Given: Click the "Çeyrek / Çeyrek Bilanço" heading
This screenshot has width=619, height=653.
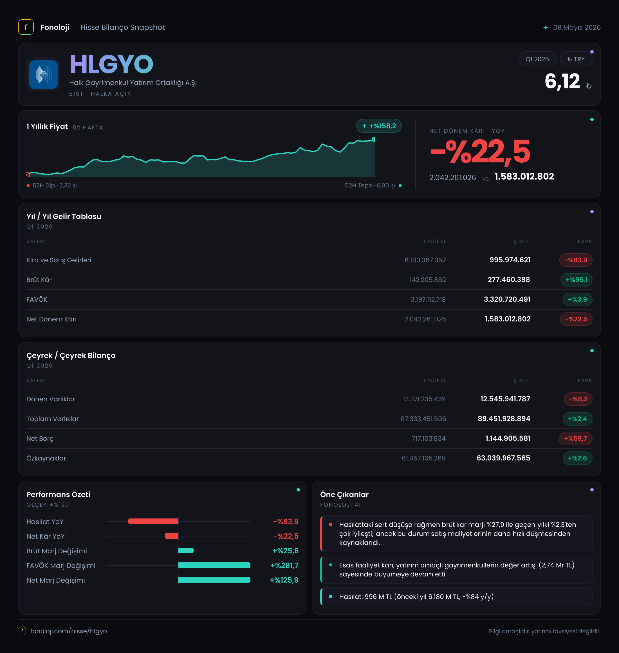Looking at the screenshot, I should point(71,355).
